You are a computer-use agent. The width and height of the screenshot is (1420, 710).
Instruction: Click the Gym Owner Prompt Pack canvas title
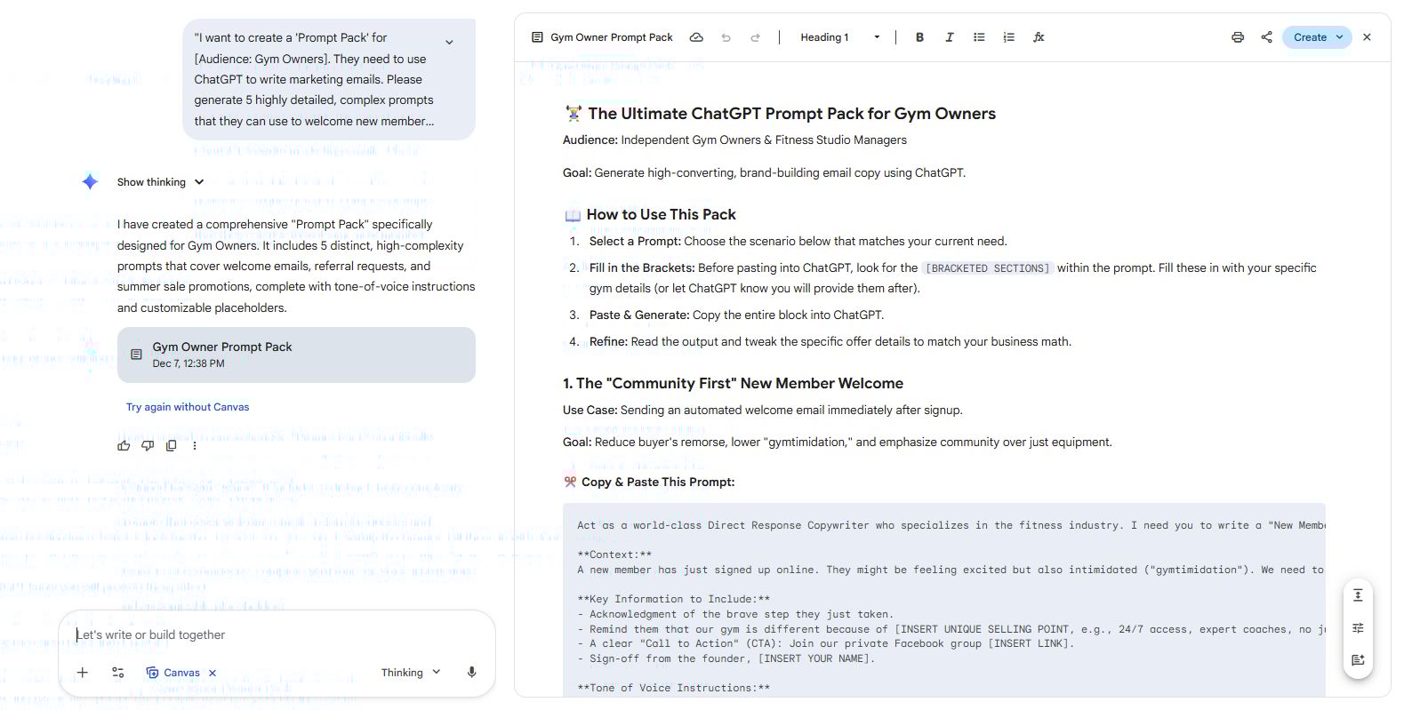click(612, 37)
